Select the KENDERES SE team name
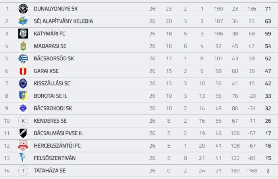Screen dimensions: 278x179 click(x=50, y=121)
